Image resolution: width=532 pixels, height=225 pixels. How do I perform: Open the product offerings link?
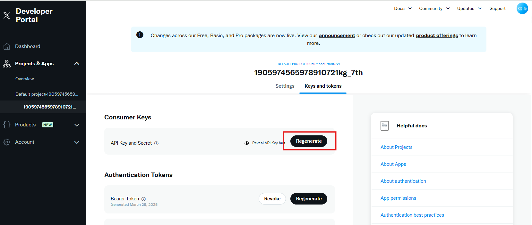tap(437, 36)
